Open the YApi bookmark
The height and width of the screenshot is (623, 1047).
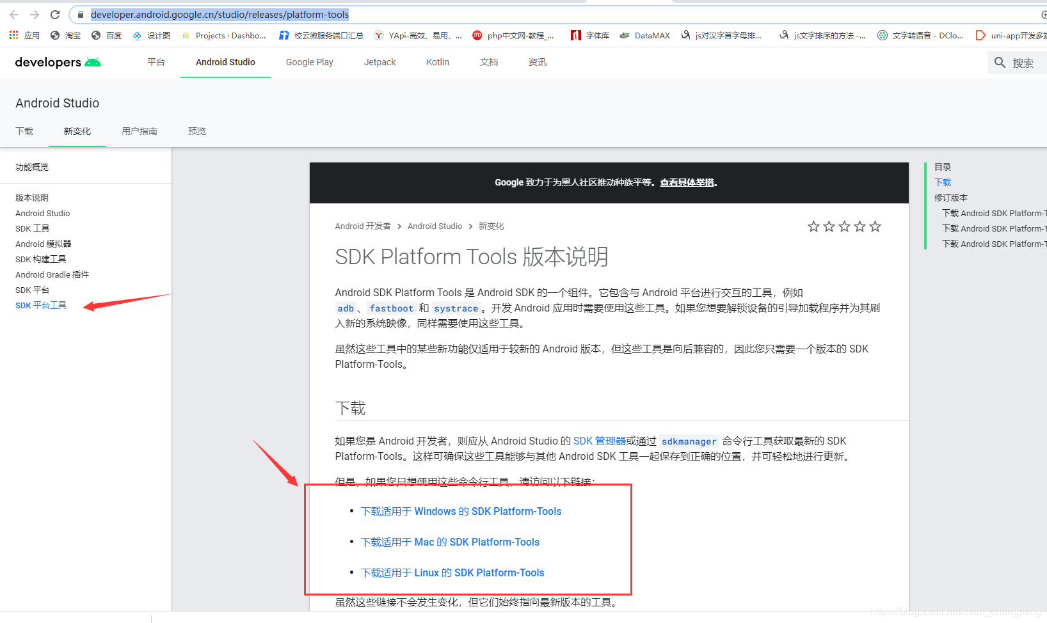tap(418, 35)
